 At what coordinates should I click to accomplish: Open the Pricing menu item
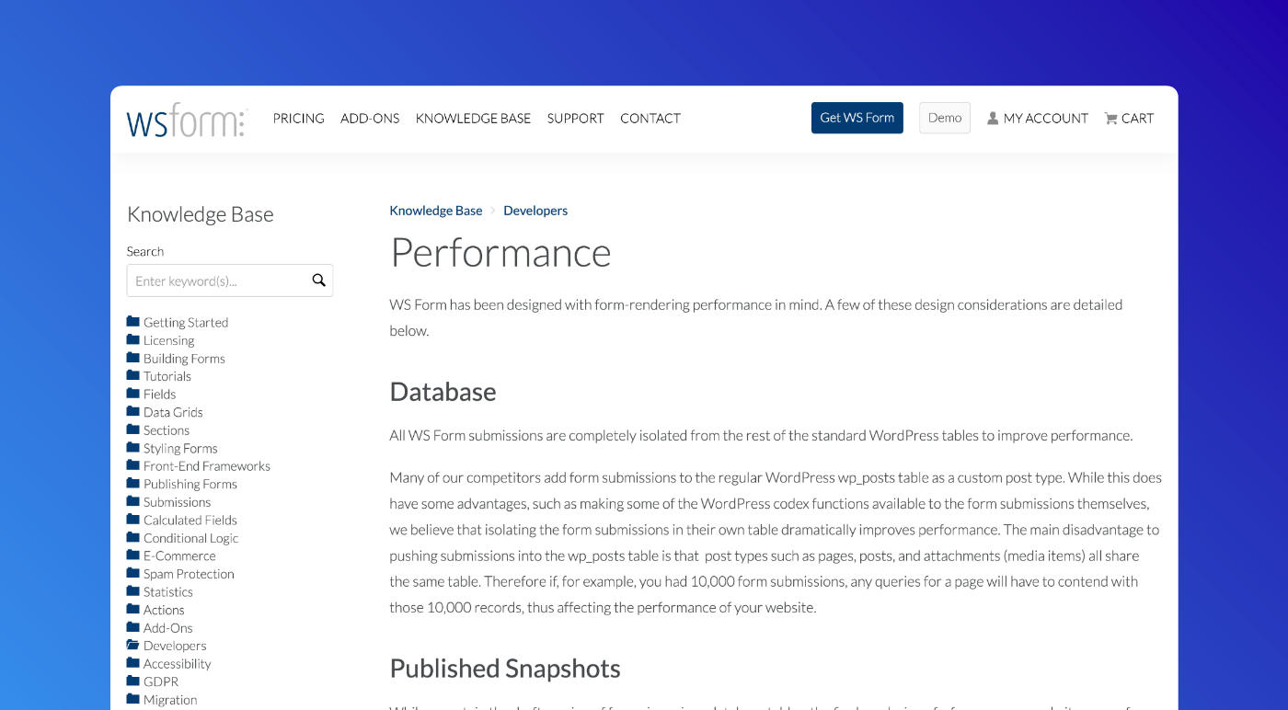tap(298, 118)
